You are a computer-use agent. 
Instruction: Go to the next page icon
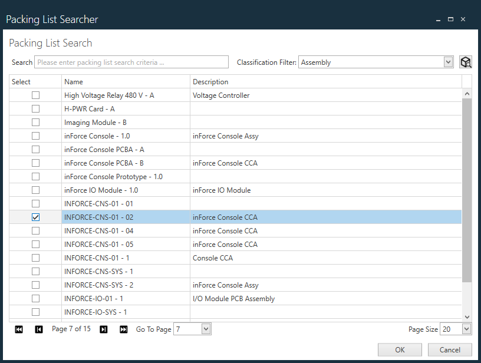coord(103,329)
